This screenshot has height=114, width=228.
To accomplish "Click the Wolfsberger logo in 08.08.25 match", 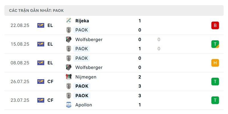I will point(69,67).
